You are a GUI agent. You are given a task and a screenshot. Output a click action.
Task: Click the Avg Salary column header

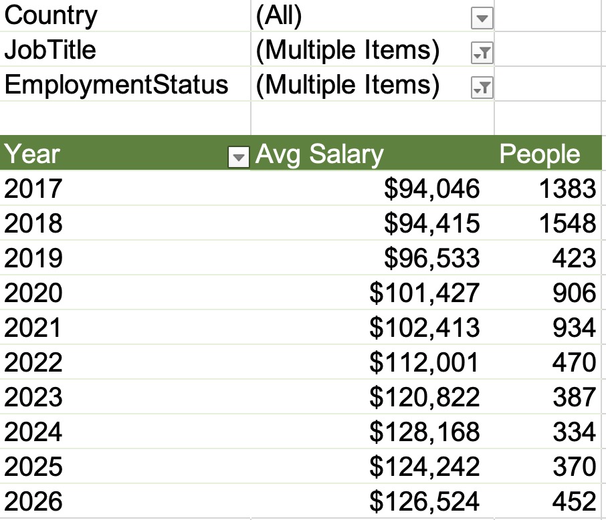coord(320,154)
